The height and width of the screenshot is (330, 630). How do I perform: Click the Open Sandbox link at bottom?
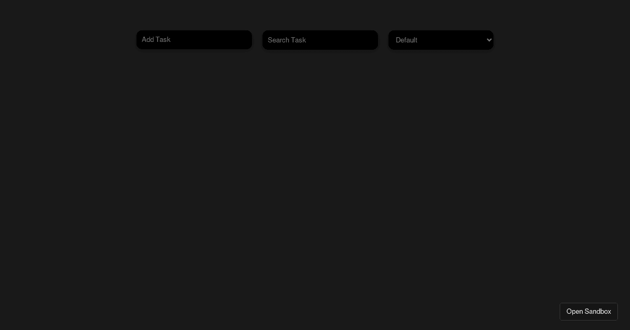(x=589, y=312)
